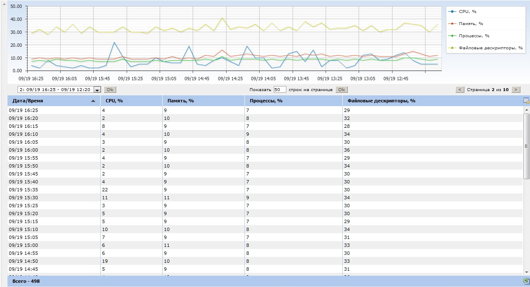530x287 pixels.
Task: Apply rows per page with Ok button
Action: click(x=341, y=89)
